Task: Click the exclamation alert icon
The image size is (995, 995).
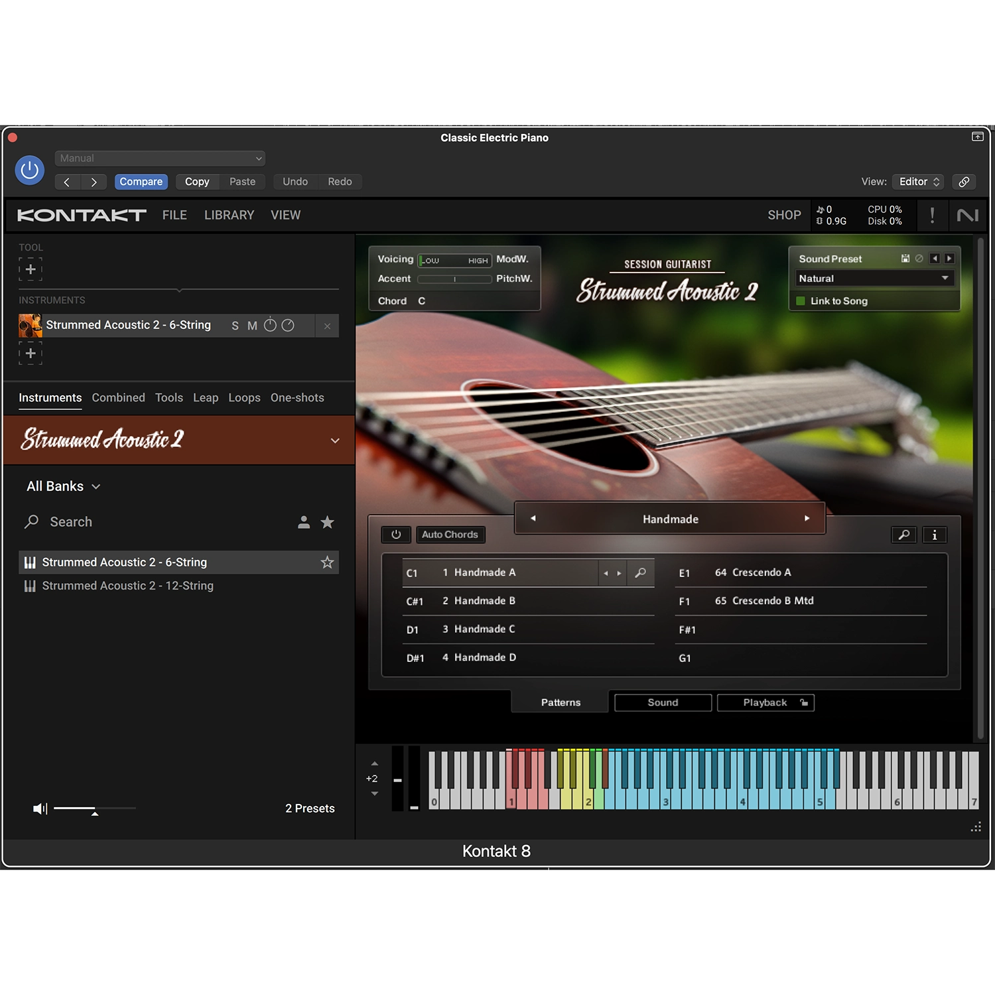Action: [932, 215]
